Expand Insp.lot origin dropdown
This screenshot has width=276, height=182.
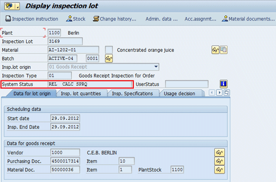(x=156, y=67)
